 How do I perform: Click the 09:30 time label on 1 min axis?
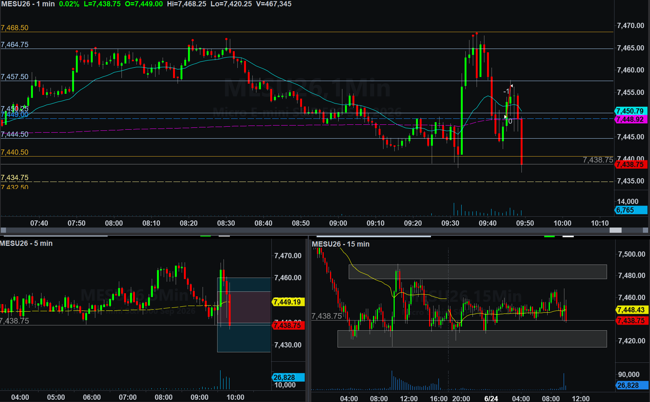[450, 223]
